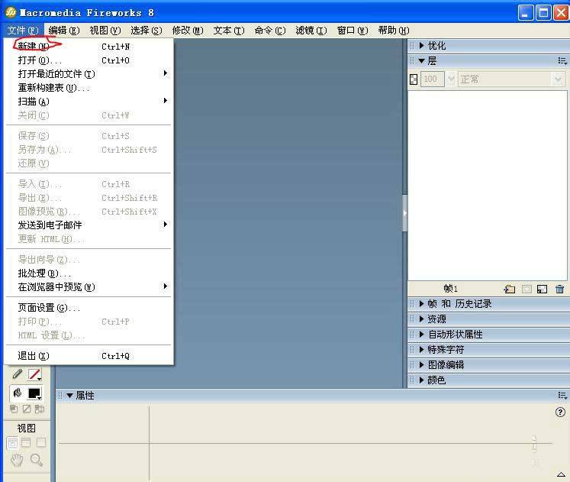Open the 滤镜 (Filters) menu

311,31
